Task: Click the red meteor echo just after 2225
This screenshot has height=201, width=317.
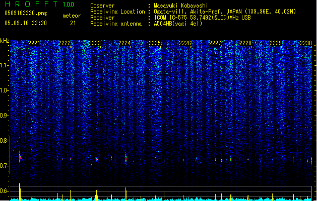Action: [164, 162]
